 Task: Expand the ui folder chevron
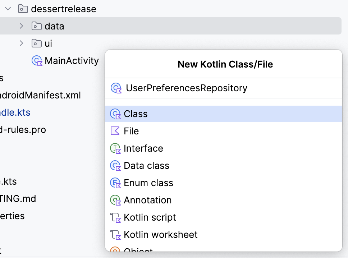click(21, 43)
